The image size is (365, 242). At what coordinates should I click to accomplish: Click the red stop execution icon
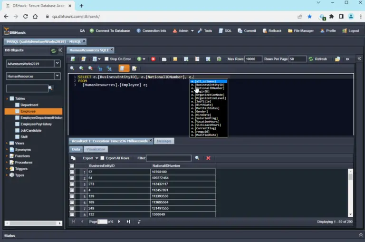point(153,59)
